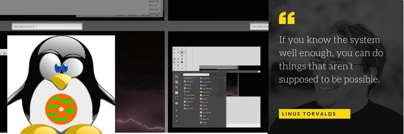Open the Tab Width dropdown

133,16
